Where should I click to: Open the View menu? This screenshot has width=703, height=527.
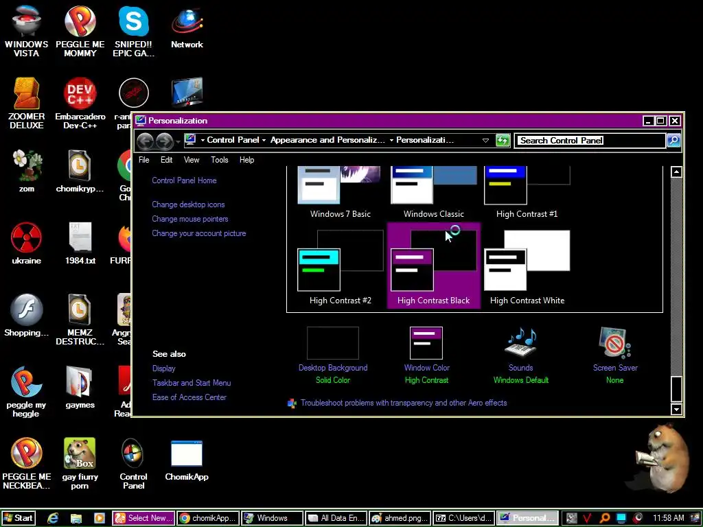pyautogui.click(x=192, y=160)
